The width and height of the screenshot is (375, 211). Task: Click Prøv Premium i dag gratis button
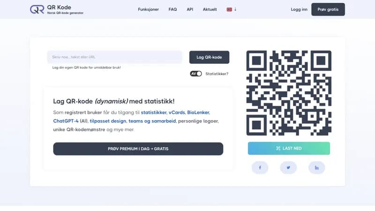pos(138,149)
